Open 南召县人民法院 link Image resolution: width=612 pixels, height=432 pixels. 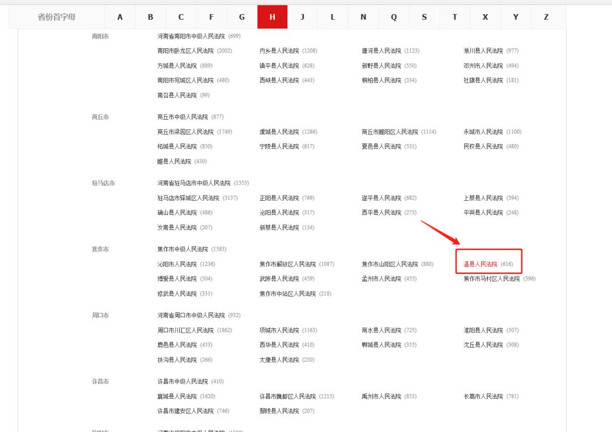click(177, 95)
